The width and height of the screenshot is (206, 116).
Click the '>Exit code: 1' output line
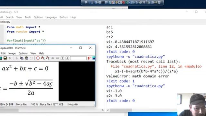pos(120,81)
